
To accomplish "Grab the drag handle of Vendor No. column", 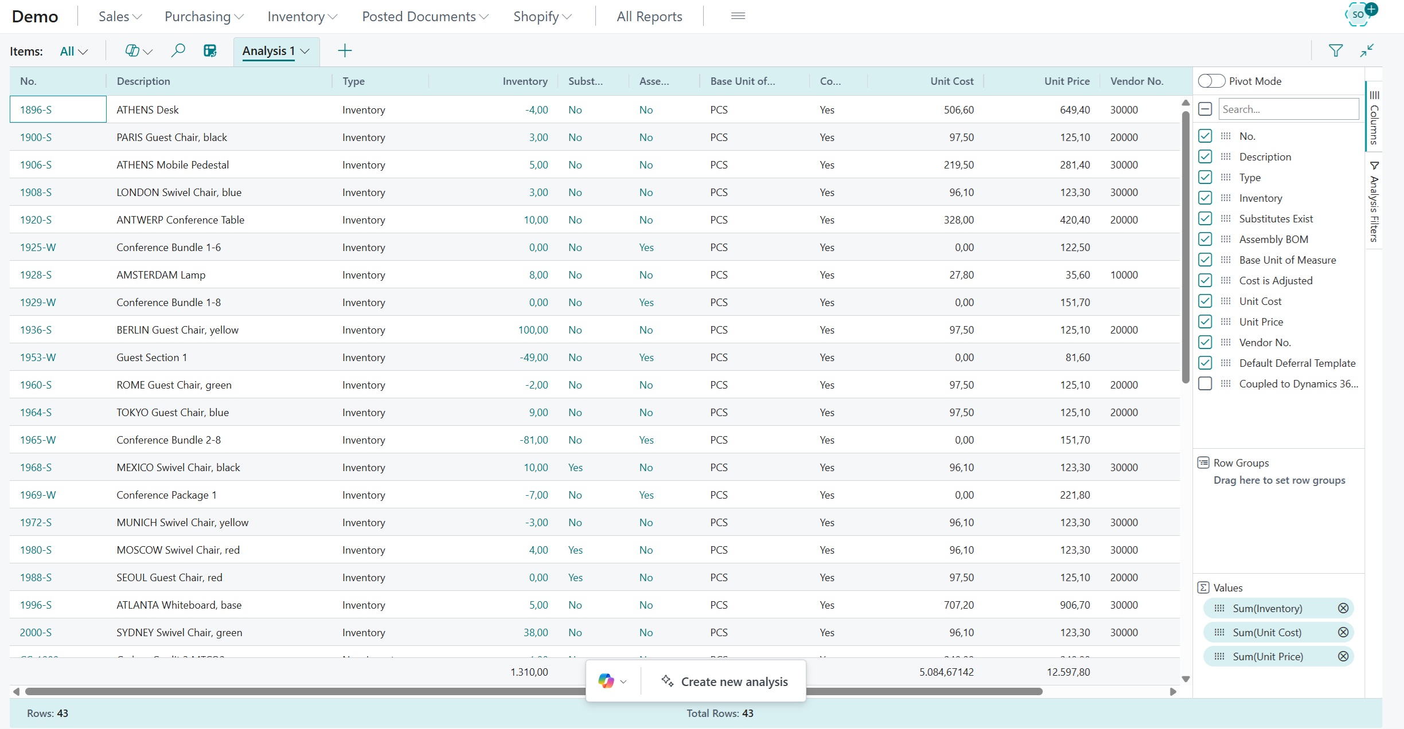I will 1226,342.
